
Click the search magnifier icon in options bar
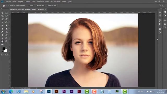(x=159, y=5)
